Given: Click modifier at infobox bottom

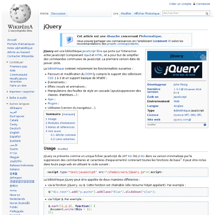Looking at the screenshot, I should point(152,125).
